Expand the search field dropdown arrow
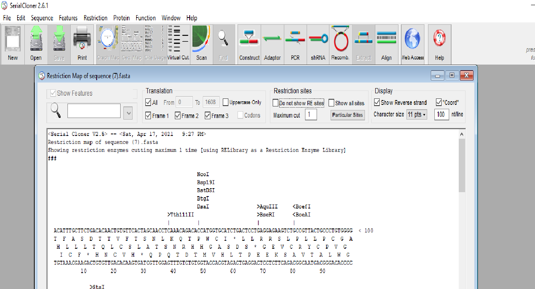535x289 pixels. 129,113
